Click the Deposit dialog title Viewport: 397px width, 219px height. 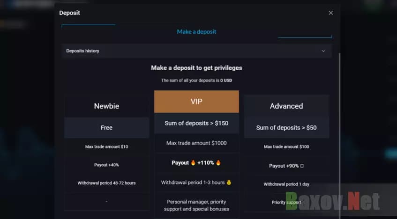[69, 13]
